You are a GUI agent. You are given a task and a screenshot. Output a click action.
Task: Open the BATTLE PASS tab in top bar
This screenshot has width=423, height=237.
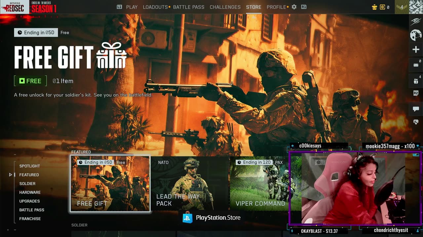[x=189, y=7]
